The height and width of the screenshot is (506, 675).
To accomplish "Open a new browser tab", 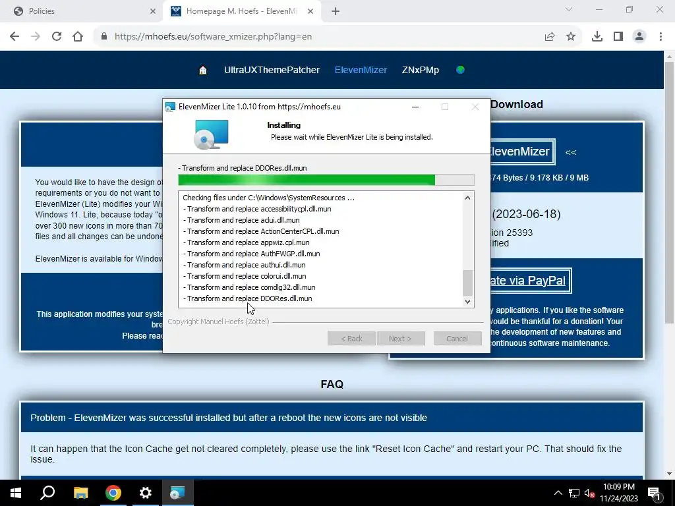I will (336, 11).
